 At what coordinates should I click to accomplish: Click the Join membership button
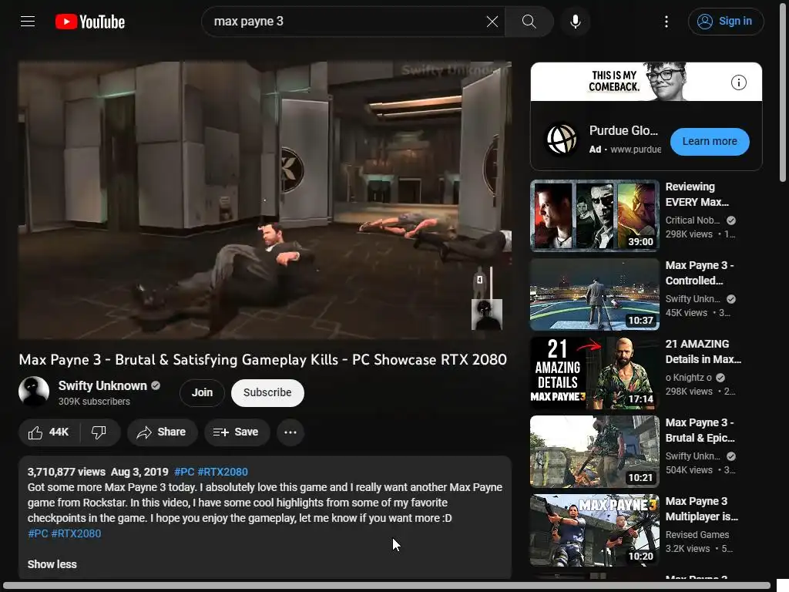[202, 392]
